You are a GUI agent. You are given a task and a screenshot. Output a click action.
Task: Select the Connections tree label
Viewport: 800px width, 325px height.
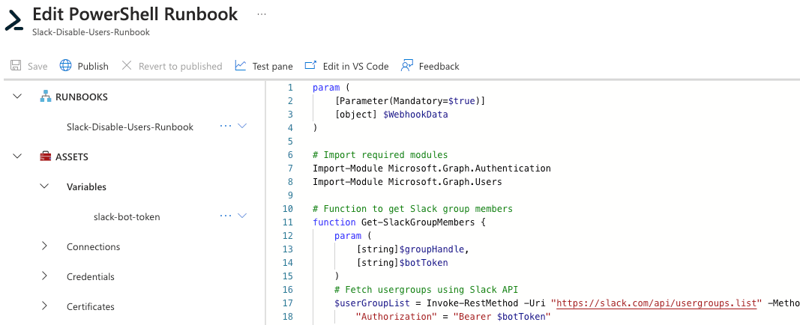click(94, 246)
